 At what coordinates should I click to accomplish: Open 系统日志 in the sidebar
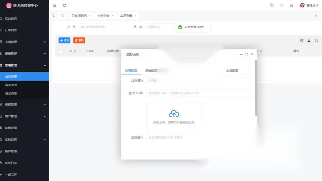(24, 163)
